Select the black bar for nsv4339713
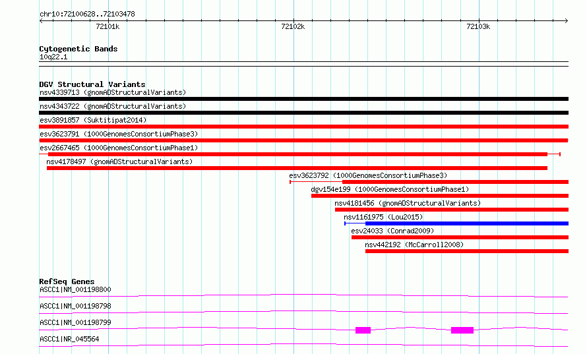The image size is (587, 354). pos(303,99)
